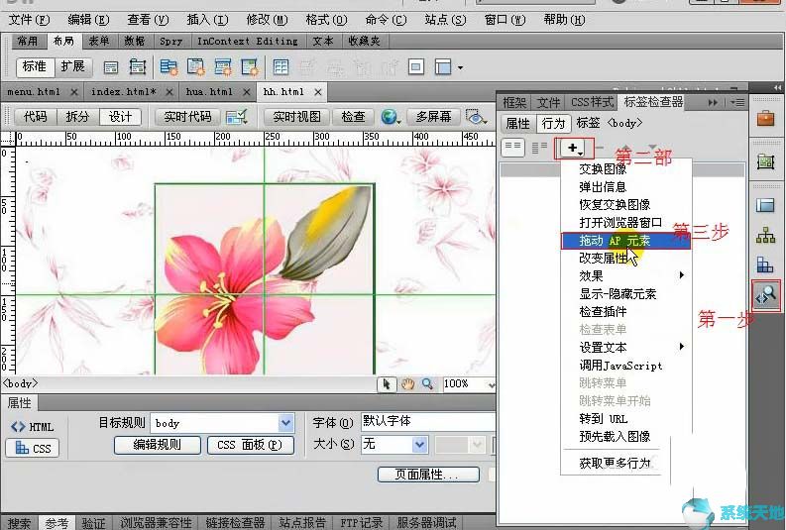Open the targeted rule dropdown
The image size is (786, 530).
285,423
